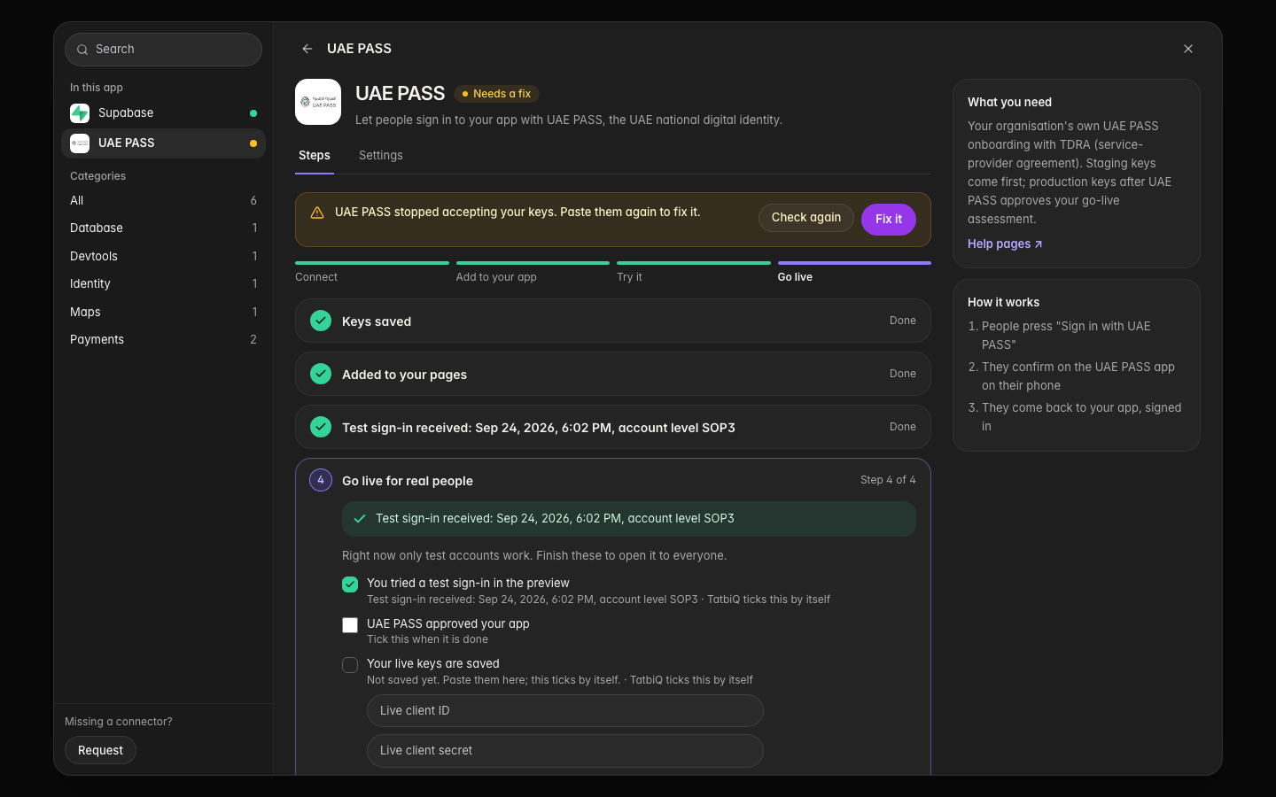Screen dimensions: 1276x797
Task: Click the purple Fix it button
Action: click(889, 220)
